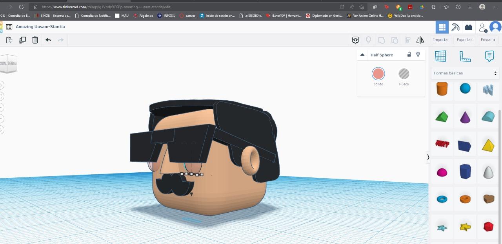Click the Zoom out button

coord(1,118)
